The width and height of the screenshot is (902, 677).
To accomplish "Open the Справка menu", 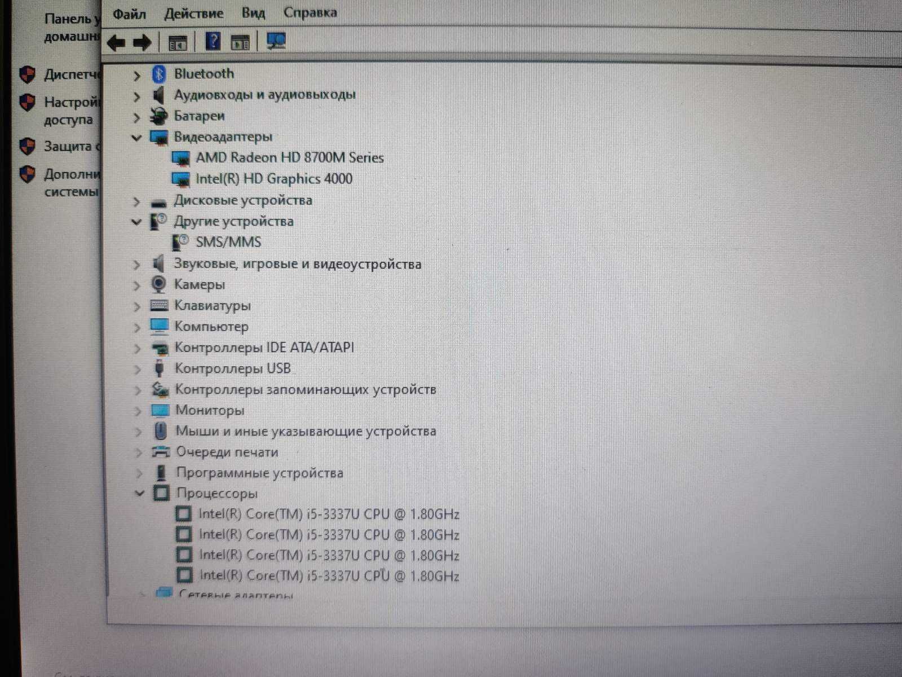I will [310, 12].
